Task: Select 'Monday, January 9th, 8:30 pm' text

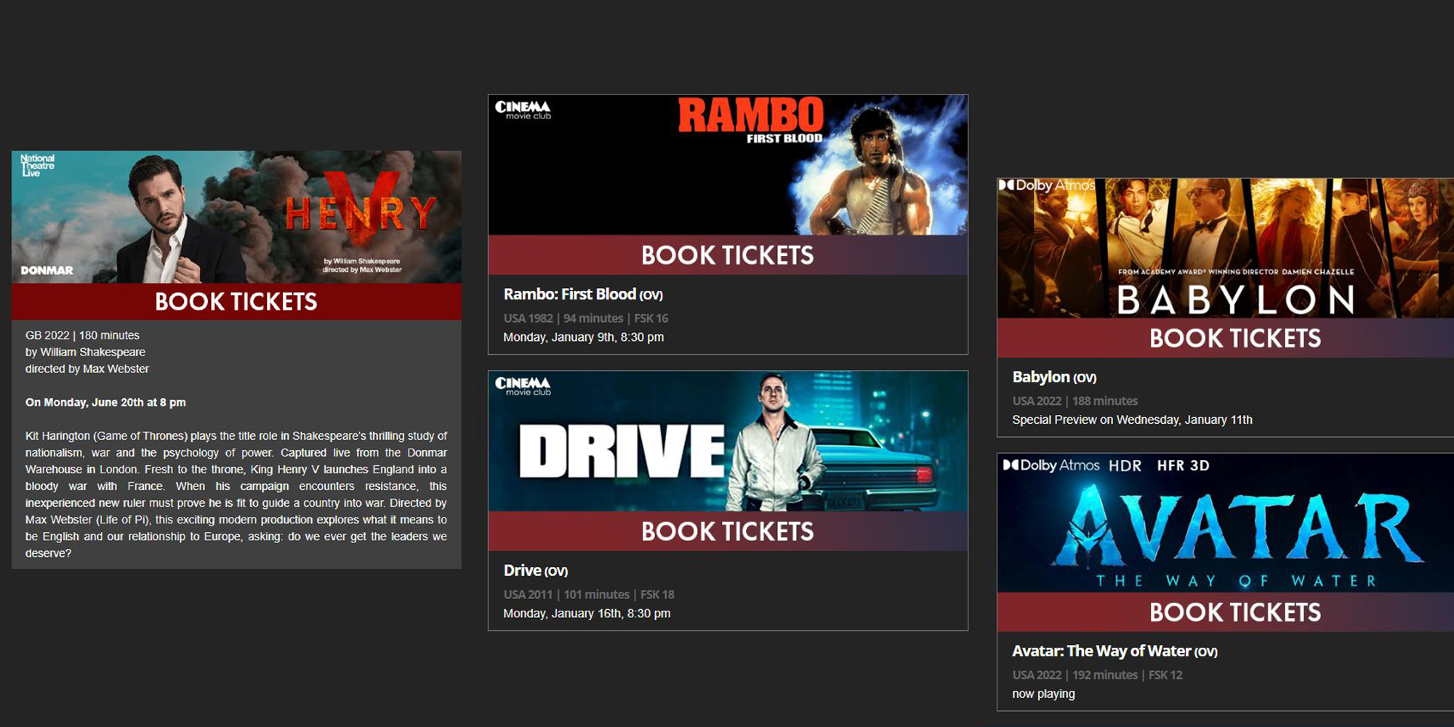Action: click(584, 337)
